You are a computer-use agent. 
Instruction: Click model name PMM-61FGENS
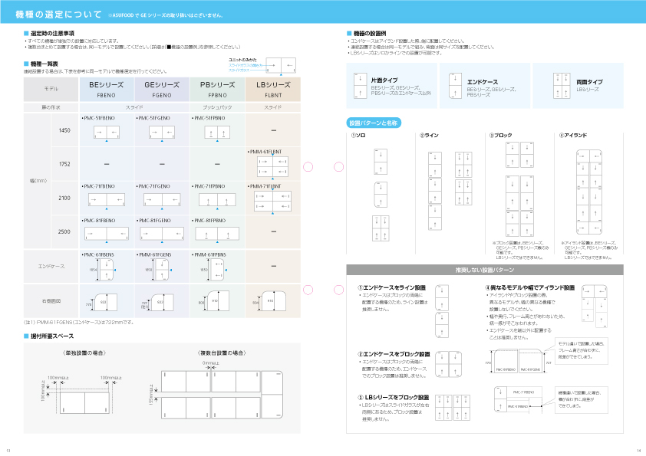154,254
